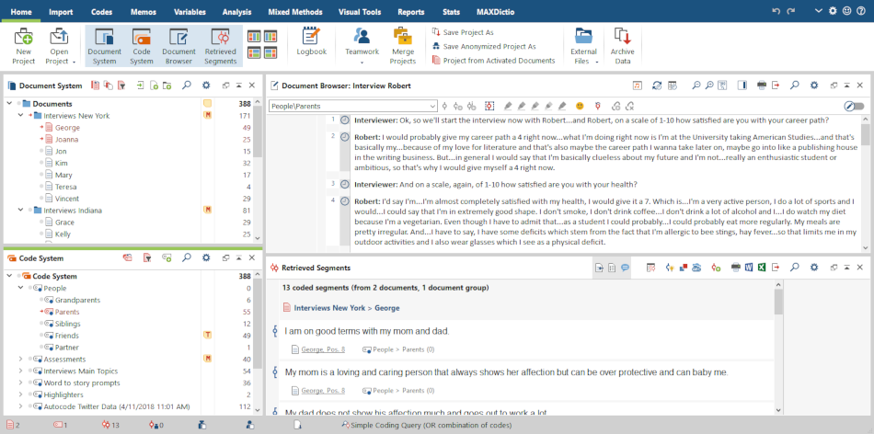The image size is (874, 434).
Task: Click the Teamwork icon in the ribbon
Action: [362, 38]
